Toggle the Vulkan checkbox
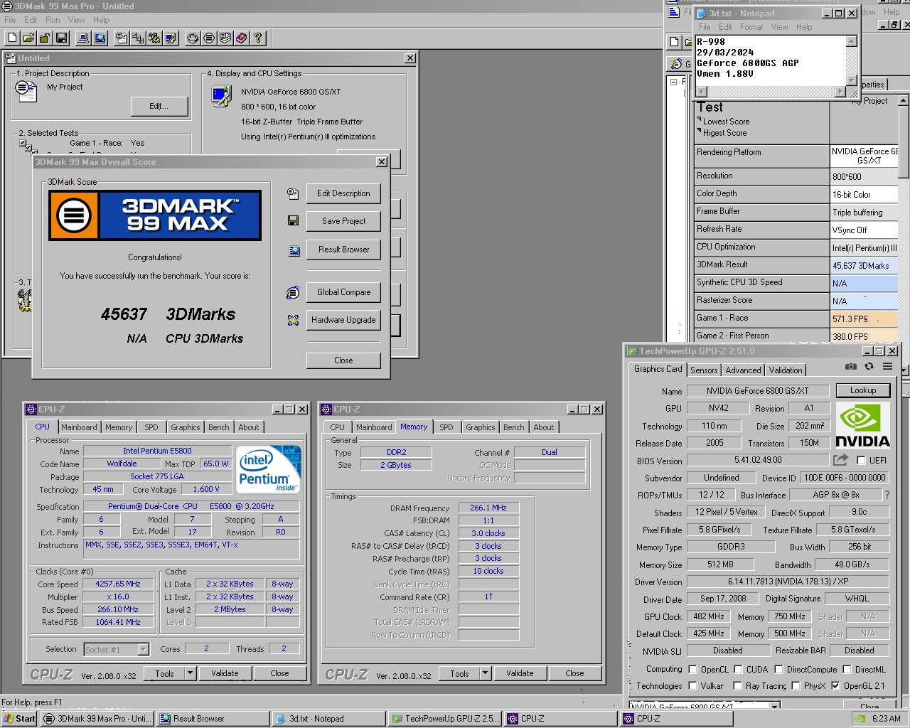The height and width of the screenshot is (728, 910). click(692, 686)
